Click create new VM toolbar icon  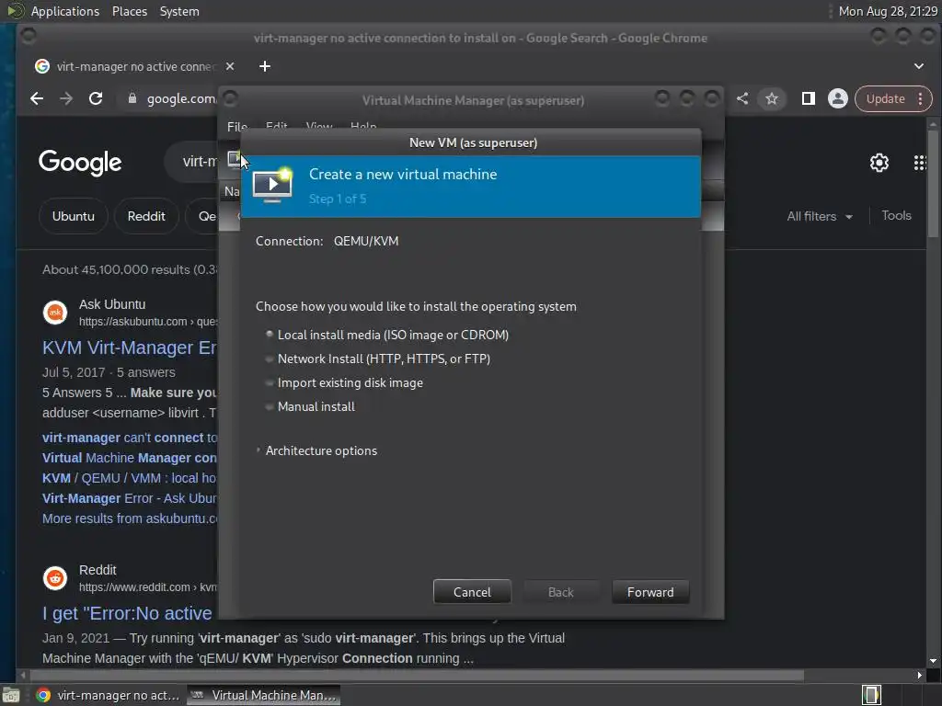235,160
